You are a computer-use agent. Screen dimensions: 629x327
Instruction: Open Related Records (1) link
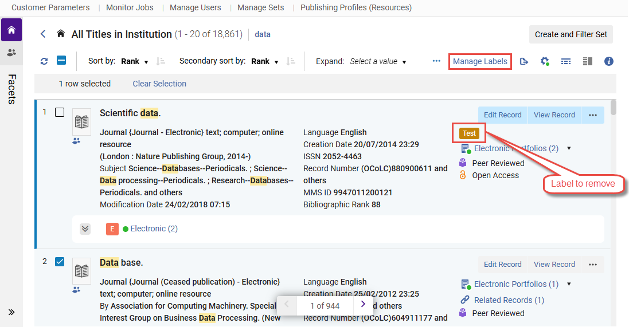click(509, 300)
